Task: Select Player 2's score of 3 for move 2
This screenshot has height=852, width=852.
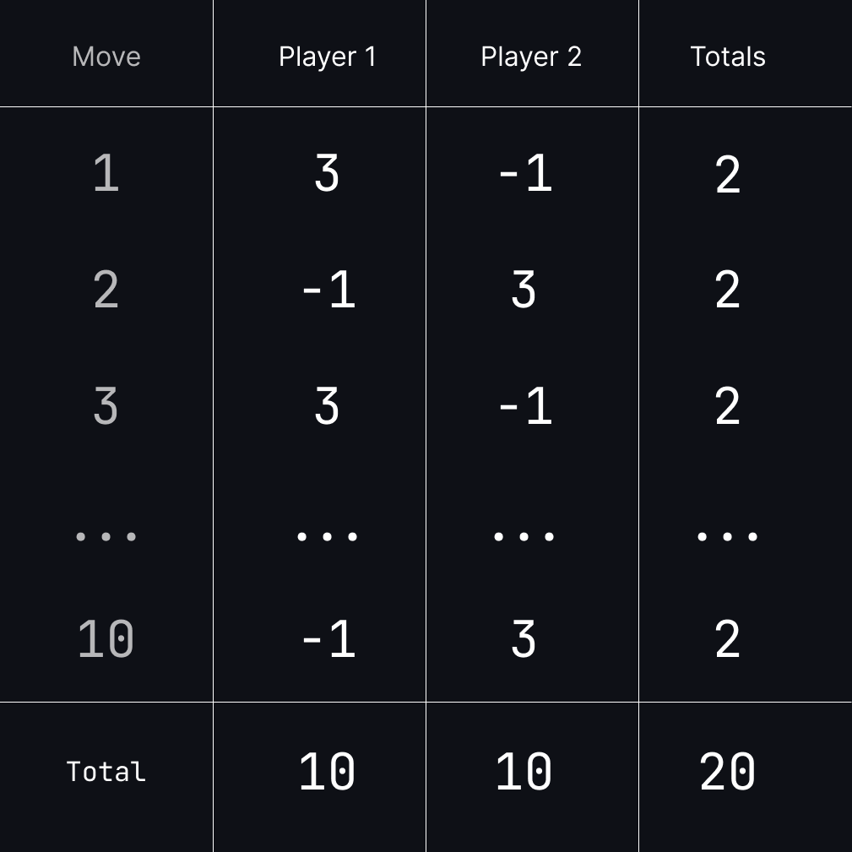Action: (x=524, y=290)
